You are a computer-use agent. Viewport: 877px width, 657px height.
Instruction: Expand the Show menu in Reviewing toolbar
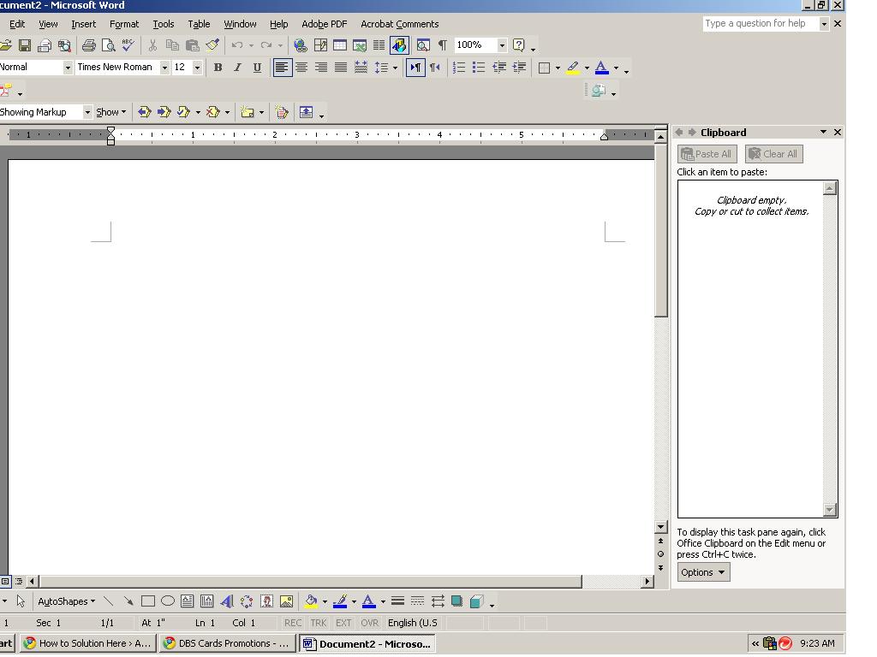(x=110, y=112)
